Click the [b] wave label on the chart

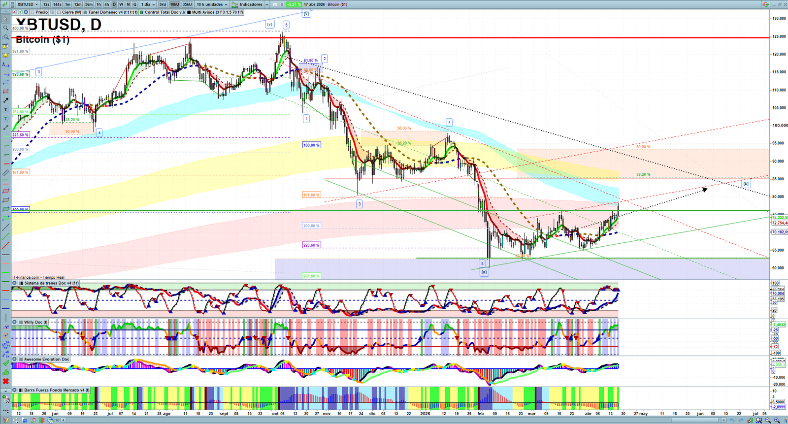(746, 184)
